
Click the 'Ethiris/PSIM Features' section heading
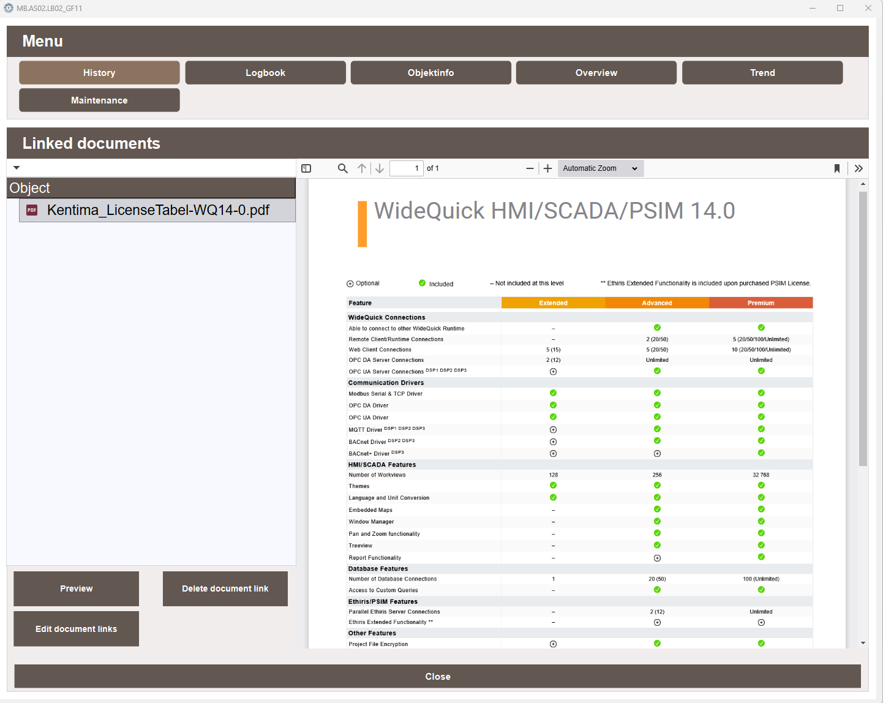pos(383,602)
